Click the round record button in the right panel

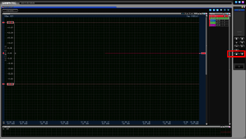click(239, 67)
